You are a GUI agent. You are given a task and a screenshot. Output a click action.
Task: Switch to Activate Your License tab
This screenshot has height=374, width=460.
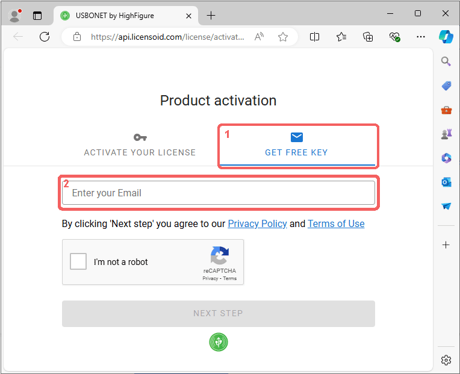tap(140, 145)
